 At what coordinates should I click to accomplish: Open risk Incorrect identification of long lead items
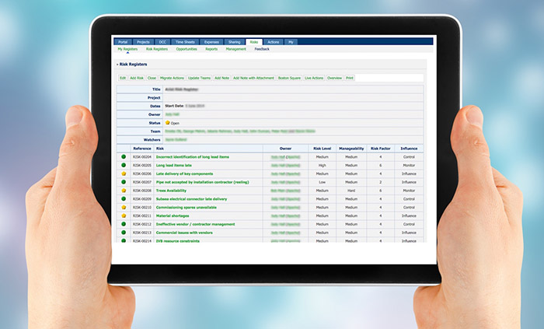tap(193, 157)
